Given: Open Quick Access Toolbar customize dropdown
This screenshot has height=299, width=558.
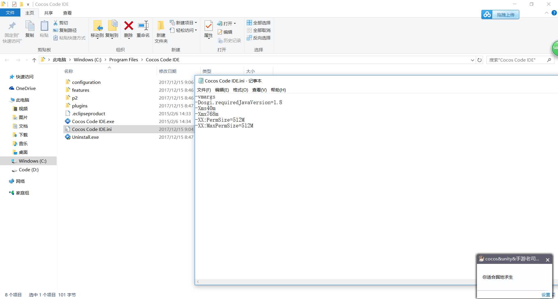Looking at the screenshot, I should (28, 4).
